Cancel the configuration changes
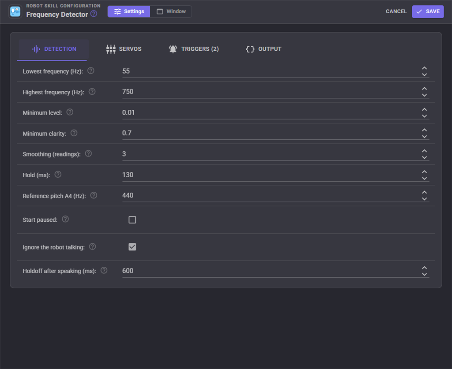 (x=396, y=11)
